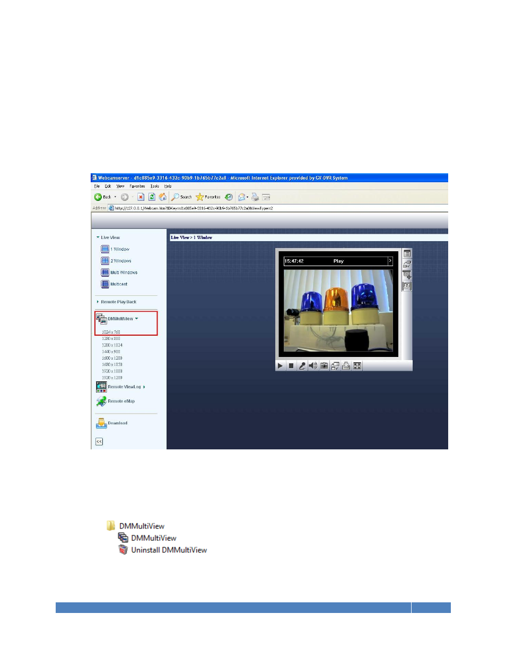Click the Download folder icon
This screenshot has height=656, width=506.
(x=101, y=423)
